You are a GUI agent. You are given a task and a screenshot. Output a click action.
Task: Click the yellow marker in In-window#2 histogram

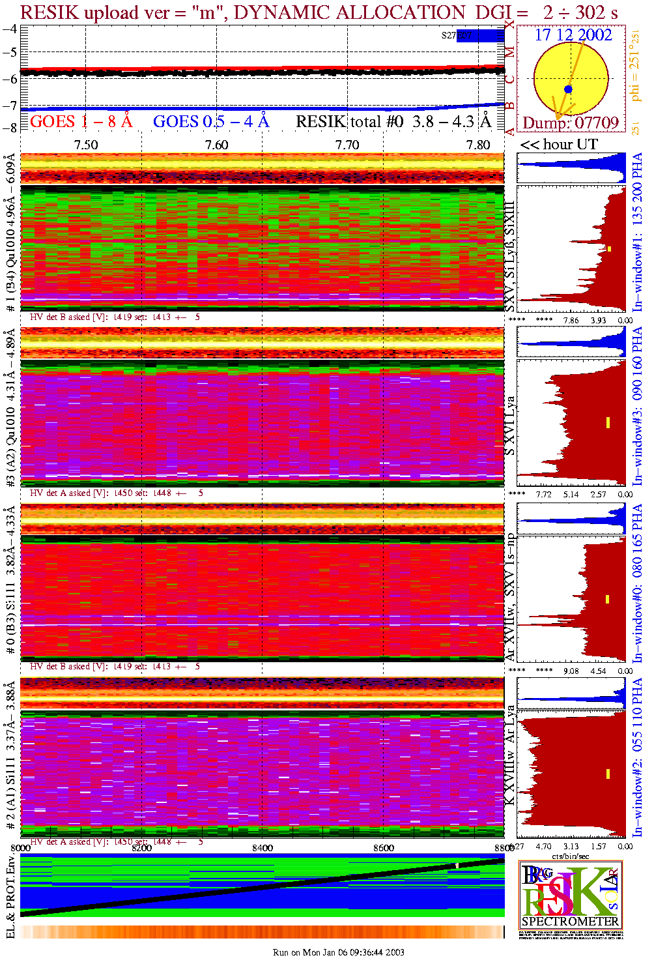608,774
